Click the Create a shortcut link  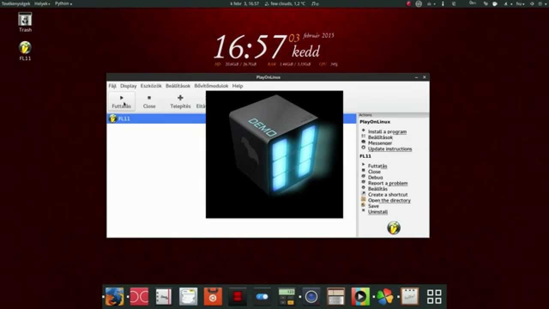388,194
